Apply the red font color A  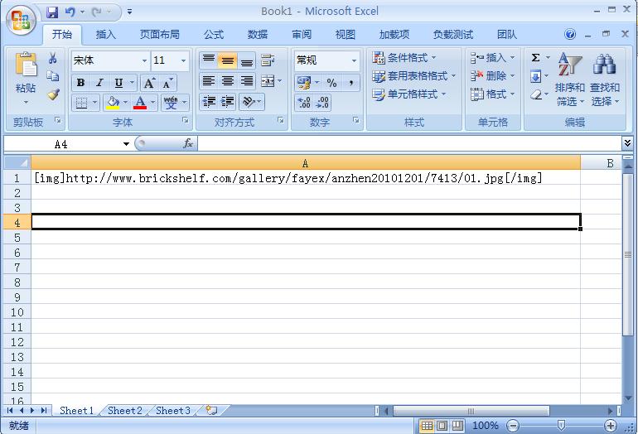pyautogui.click(x=140, y=103)
